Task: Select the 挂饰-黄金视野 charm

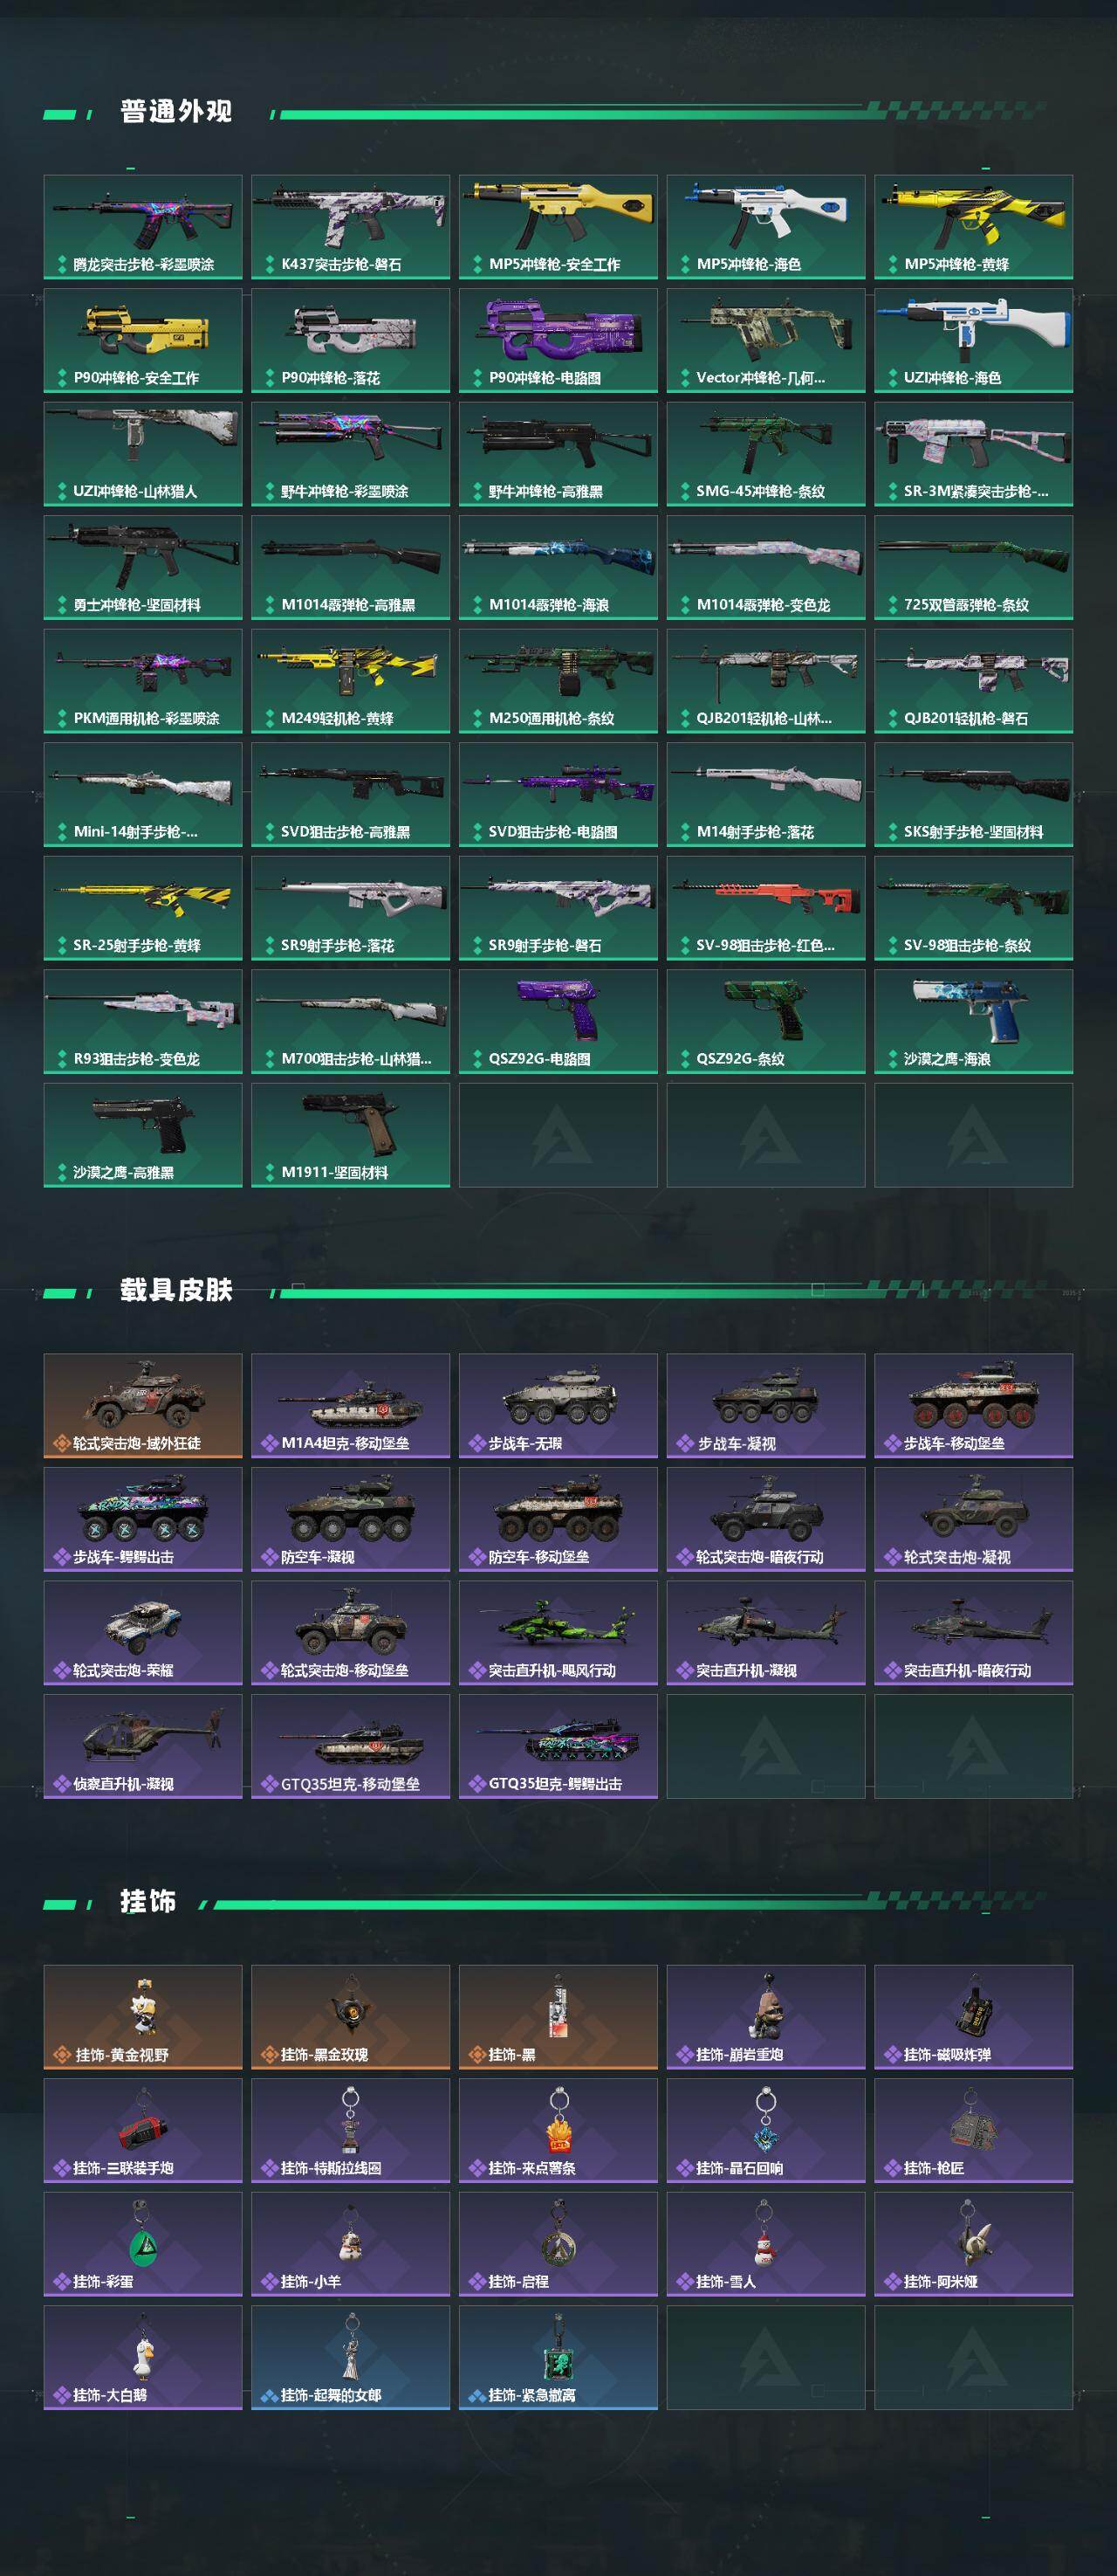Action: [143, 2017]
